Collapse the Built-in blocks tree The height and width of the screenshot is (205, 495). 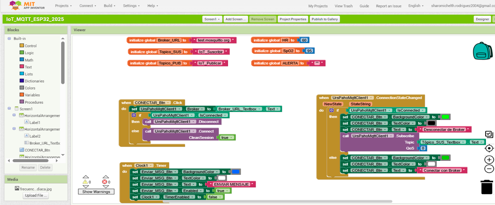point(9,38)
